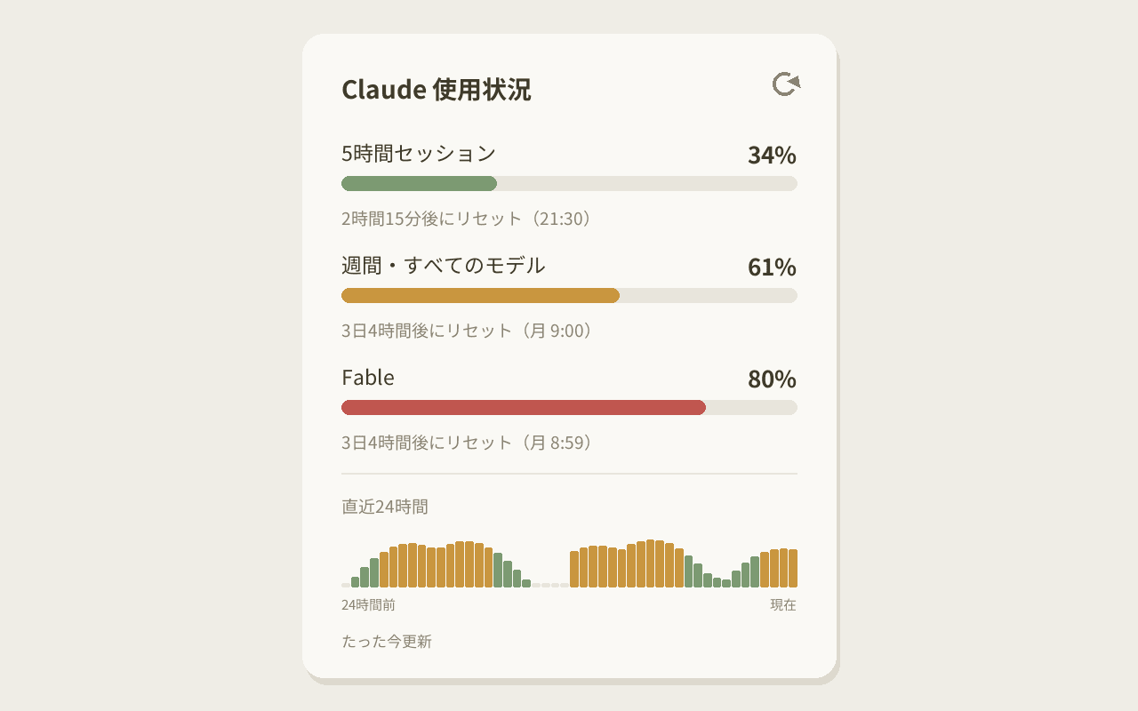1138x711 pixels.
Task: Click the leftmost green bar in the chart
Action: tap(356, 582)
